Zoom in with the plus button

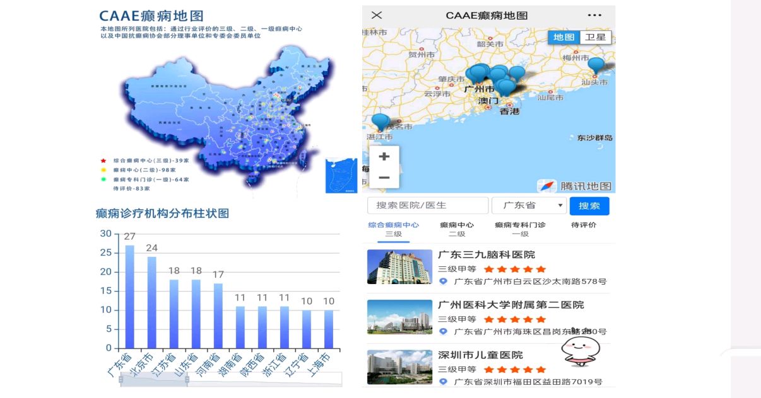pyautogui.click(x=384, y=157)
